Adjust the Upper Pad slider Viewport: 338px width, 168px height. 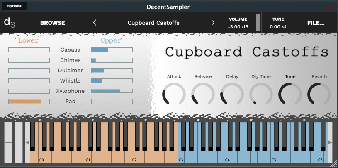click(x=112, y=102)
